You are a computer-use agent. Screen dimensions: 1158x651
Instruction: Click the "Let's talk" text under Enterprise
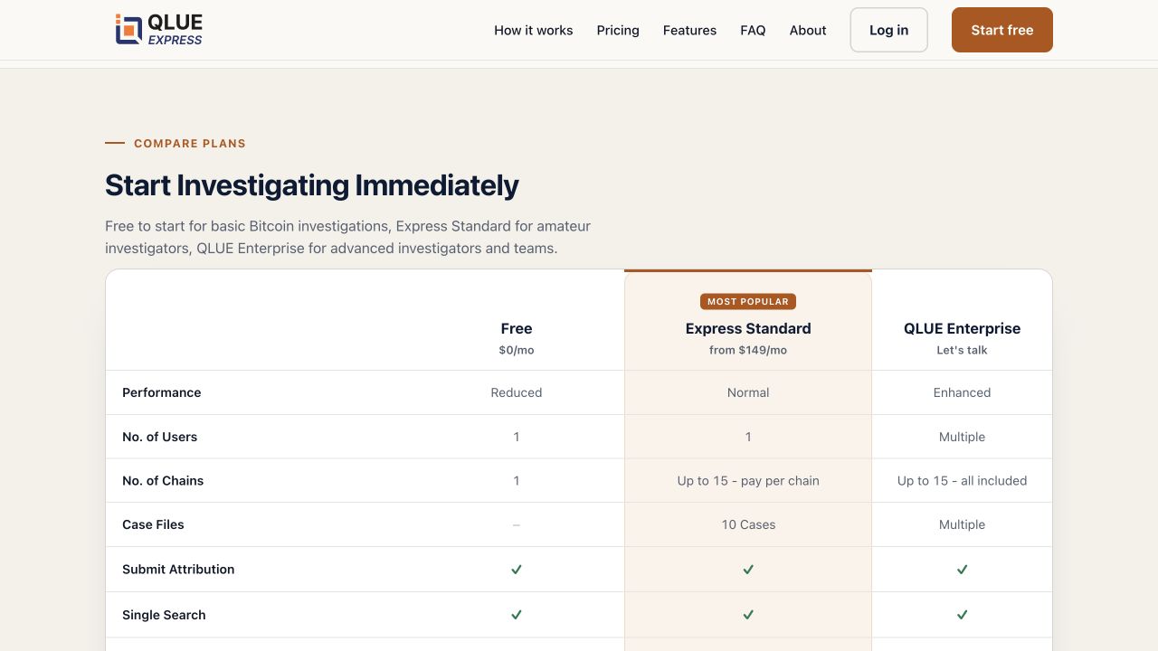[x=962, y=350]
